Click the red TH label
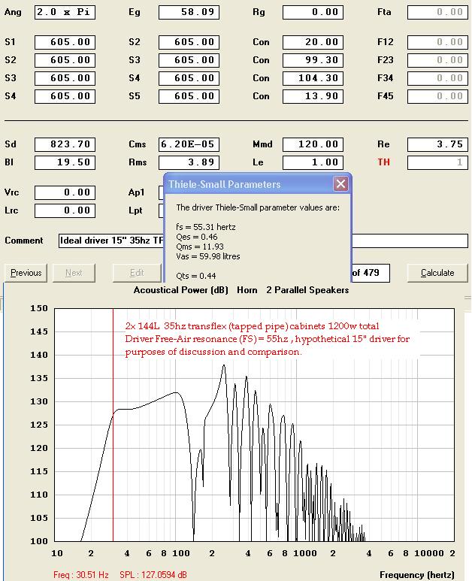The height and width of the screenshot is (581, 472). pos(384,162)
